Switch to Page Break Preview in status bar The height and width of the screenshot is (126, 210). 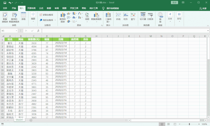(x=175, y=124)
